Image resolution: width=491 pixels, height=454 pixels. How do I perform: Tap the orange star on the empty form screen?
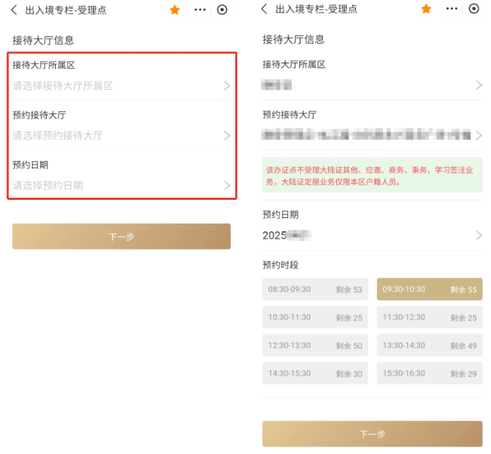coord(175,10)
